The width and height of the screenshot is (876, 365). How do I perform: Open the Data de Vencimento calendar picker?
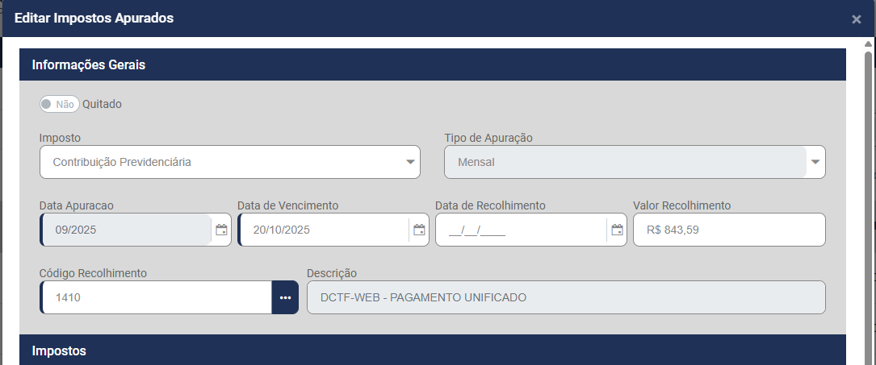(x=419, y=230)
